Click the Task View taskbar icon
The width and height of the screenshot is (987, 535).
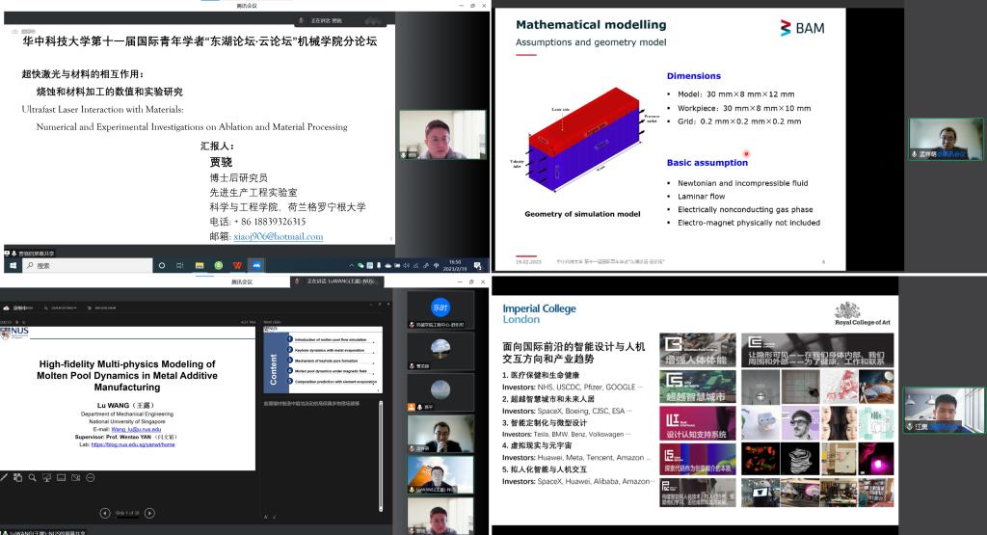[180, 265]
